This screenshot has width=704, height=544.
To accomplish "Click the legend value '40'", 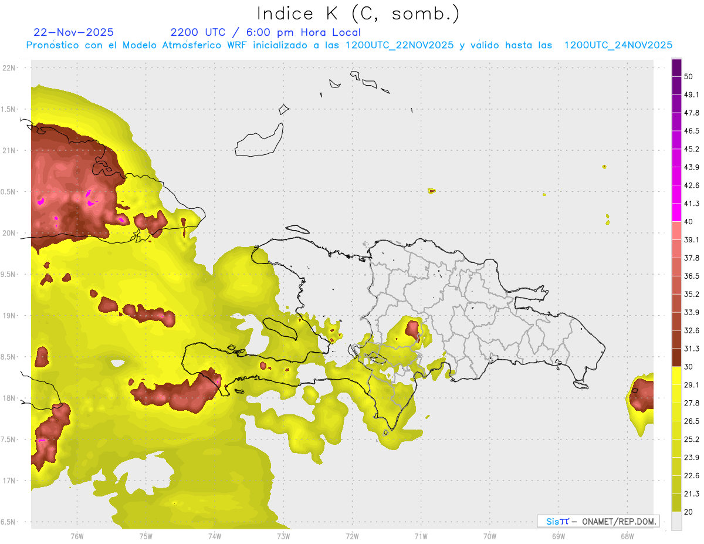I will coord(689,221).
